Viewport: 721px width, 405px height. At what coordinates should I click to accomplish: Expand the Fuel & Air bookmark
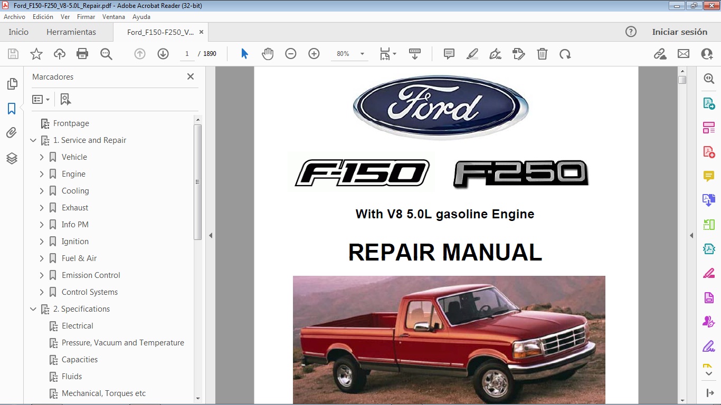tap(42, 258)
